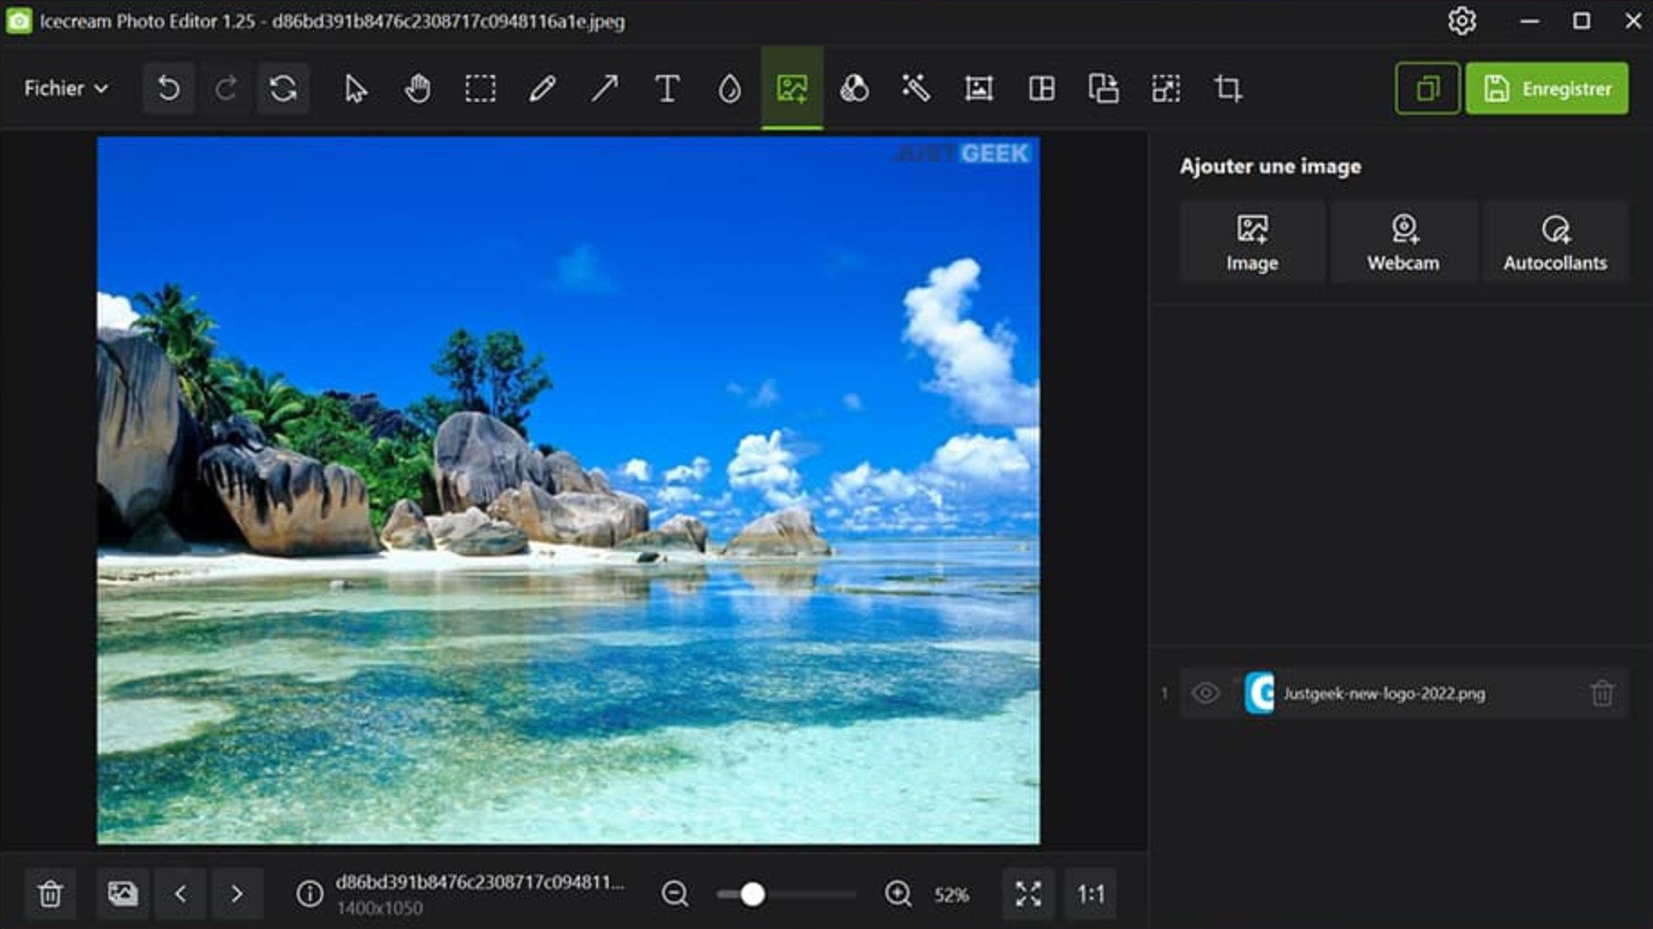
Task: Click the Enregistrer save button
Action: 1546,89
